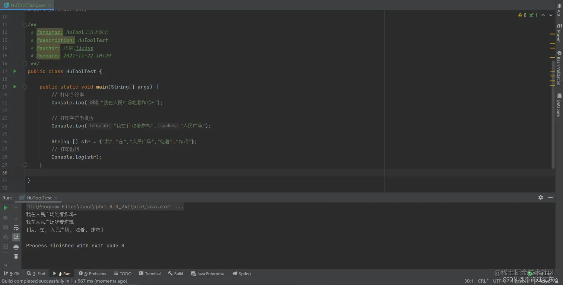Open the Problems tool window
Image resolution: width=563 pixels, height=285 pixels.
pyautogui.click(x=92, y=273)
